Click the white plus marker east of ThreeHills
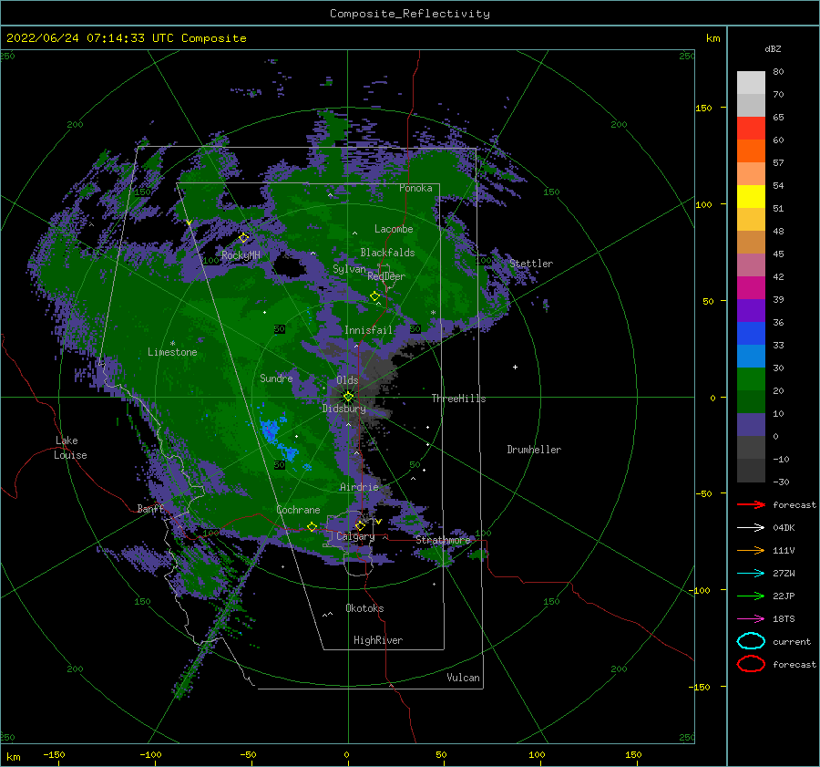820x767 pixels. click(x=515, y=367)
